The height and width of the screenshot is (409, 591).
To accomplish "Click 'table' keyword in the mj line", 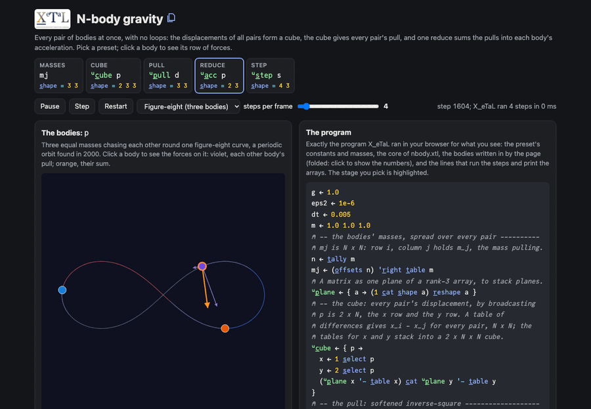I will pyautogui.click(x=416, y=270).
